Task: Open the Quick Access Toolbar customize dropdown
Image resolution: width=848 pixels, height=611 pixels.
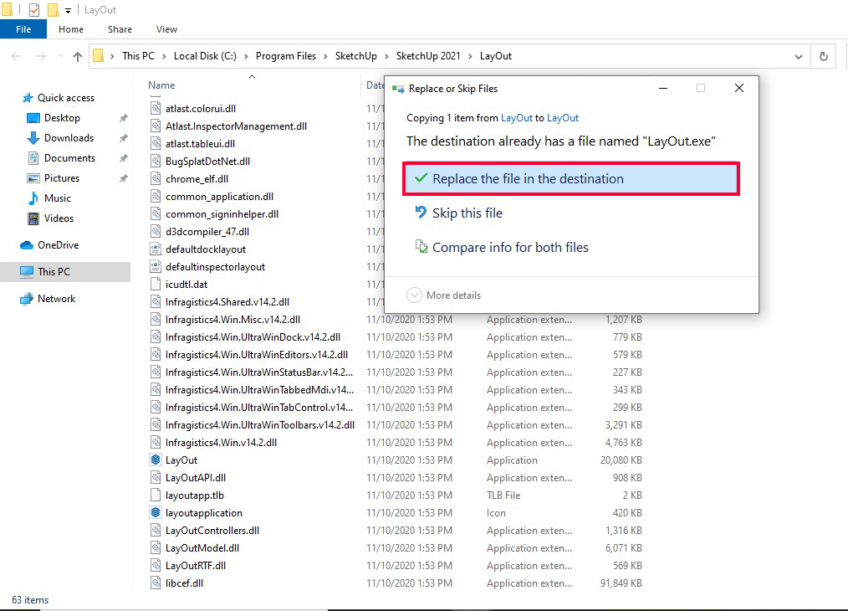Action: click(x=68, y=10)
